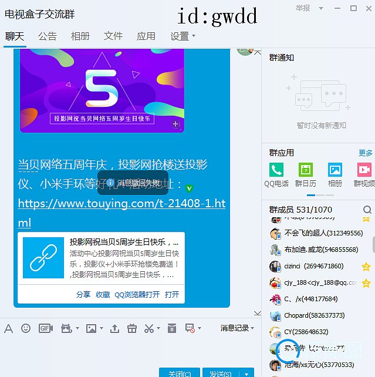Click 举报 at the top

[303, 8]
